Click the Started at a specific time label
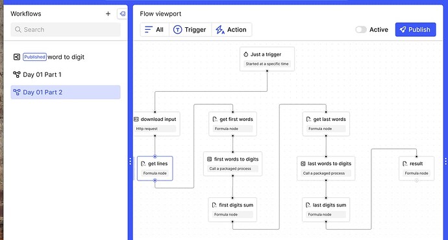 point(267,64)
